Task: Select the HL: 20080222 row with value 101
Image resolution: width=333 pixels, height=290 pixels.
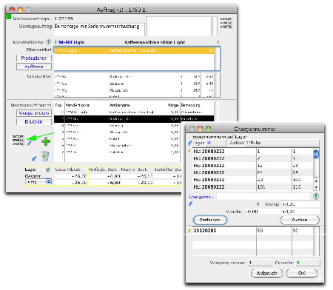Action: click(252, 187)
